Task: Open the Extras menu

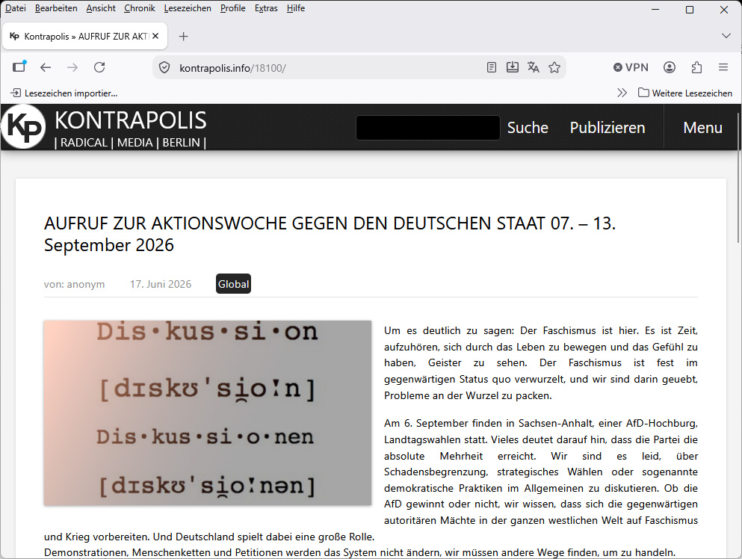Action: (x=266, y=8)
